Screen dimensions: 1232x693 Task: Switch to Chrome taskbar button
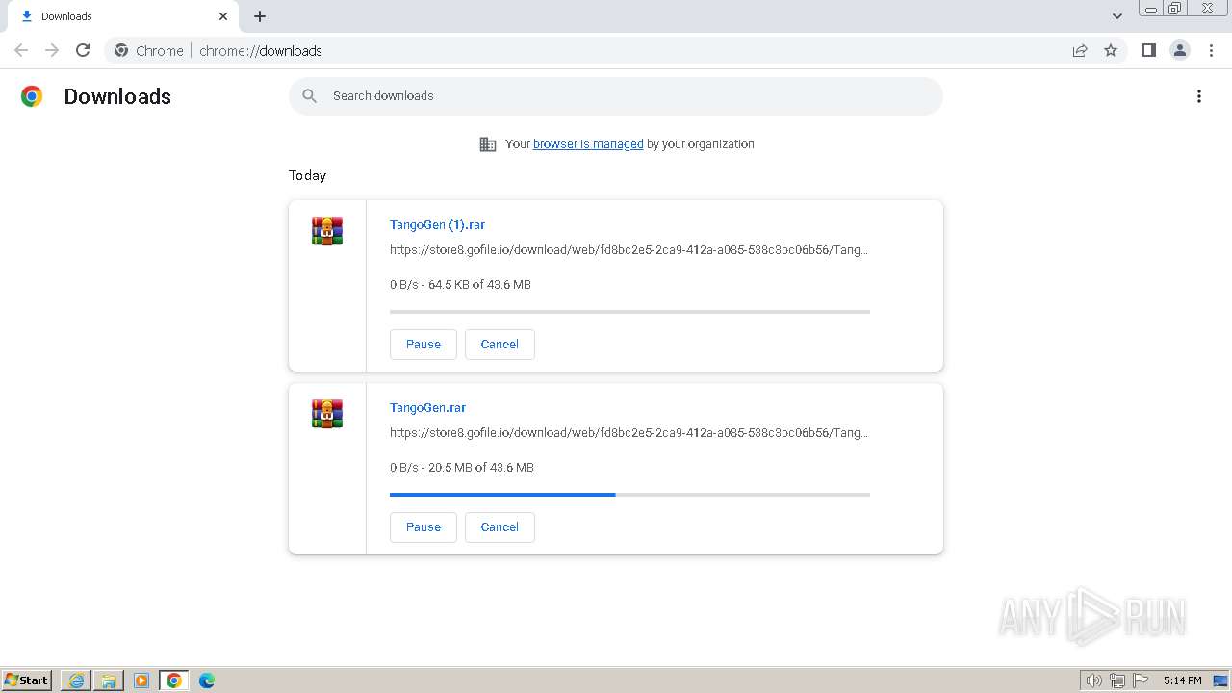coord(174,680)
